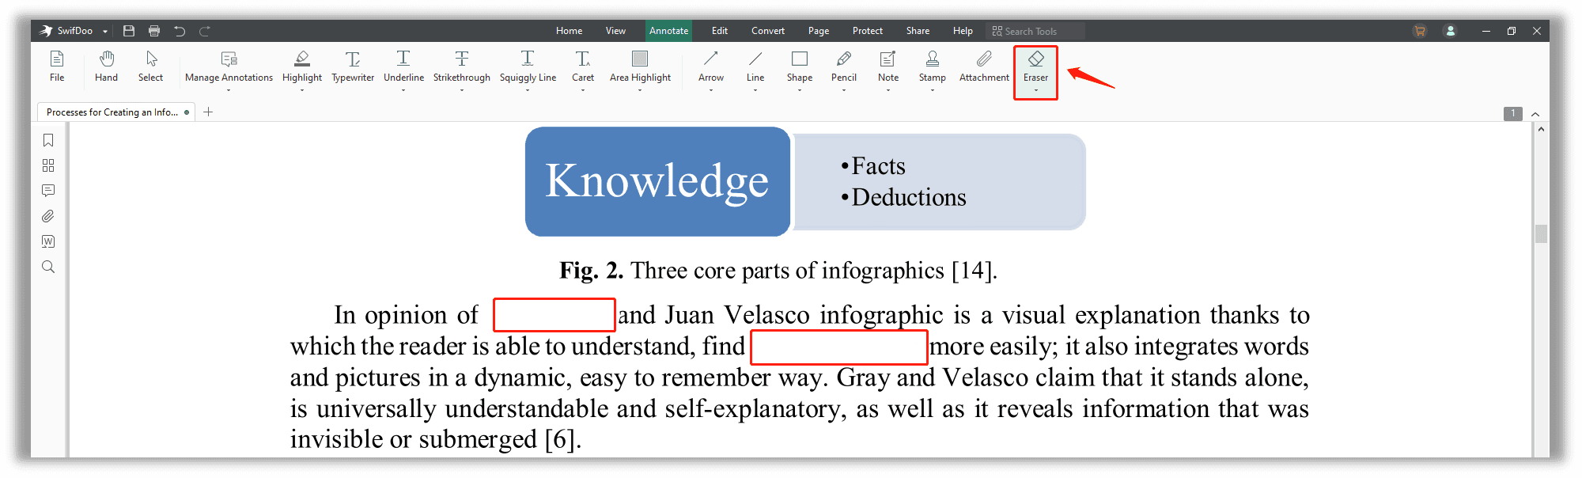Select the Eraser tool
Viewport: 1582px width, 478px height.
click(1035, 65)
